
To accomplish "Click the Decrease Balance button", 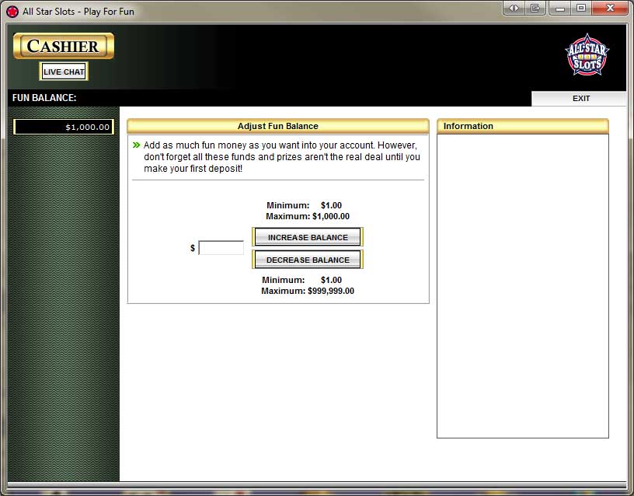I will tap(308, 260).
